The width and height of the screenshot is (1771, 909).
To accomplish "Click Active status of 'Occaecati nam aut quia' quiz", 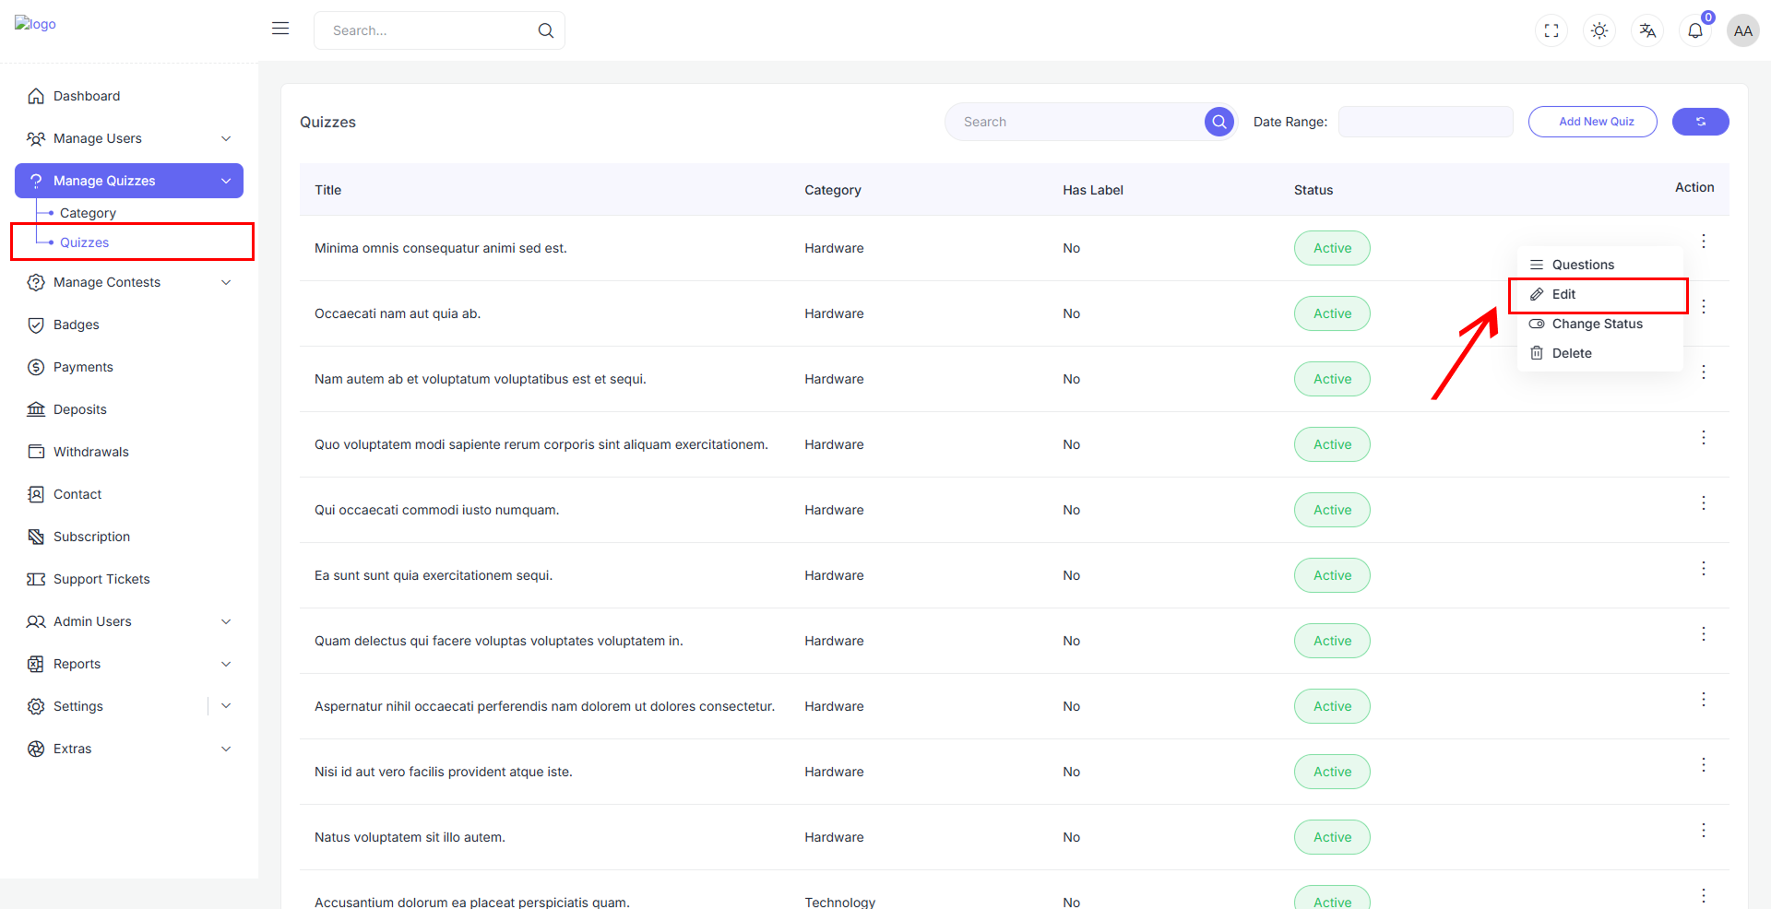I will click(x=1332, y=313).
